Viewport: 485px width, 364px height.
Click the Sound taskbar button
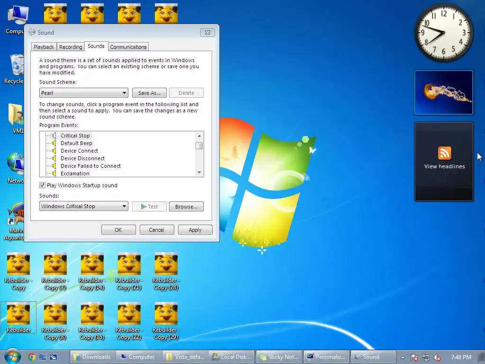coord(373,357)
